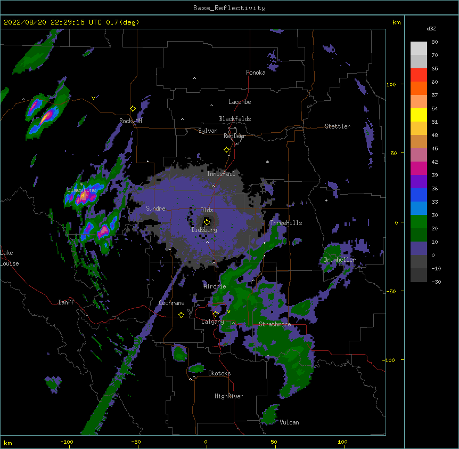Click the Strathmore city label
Image resolution: width=459 pixels, height=449 pixels.
click(275, 324)
